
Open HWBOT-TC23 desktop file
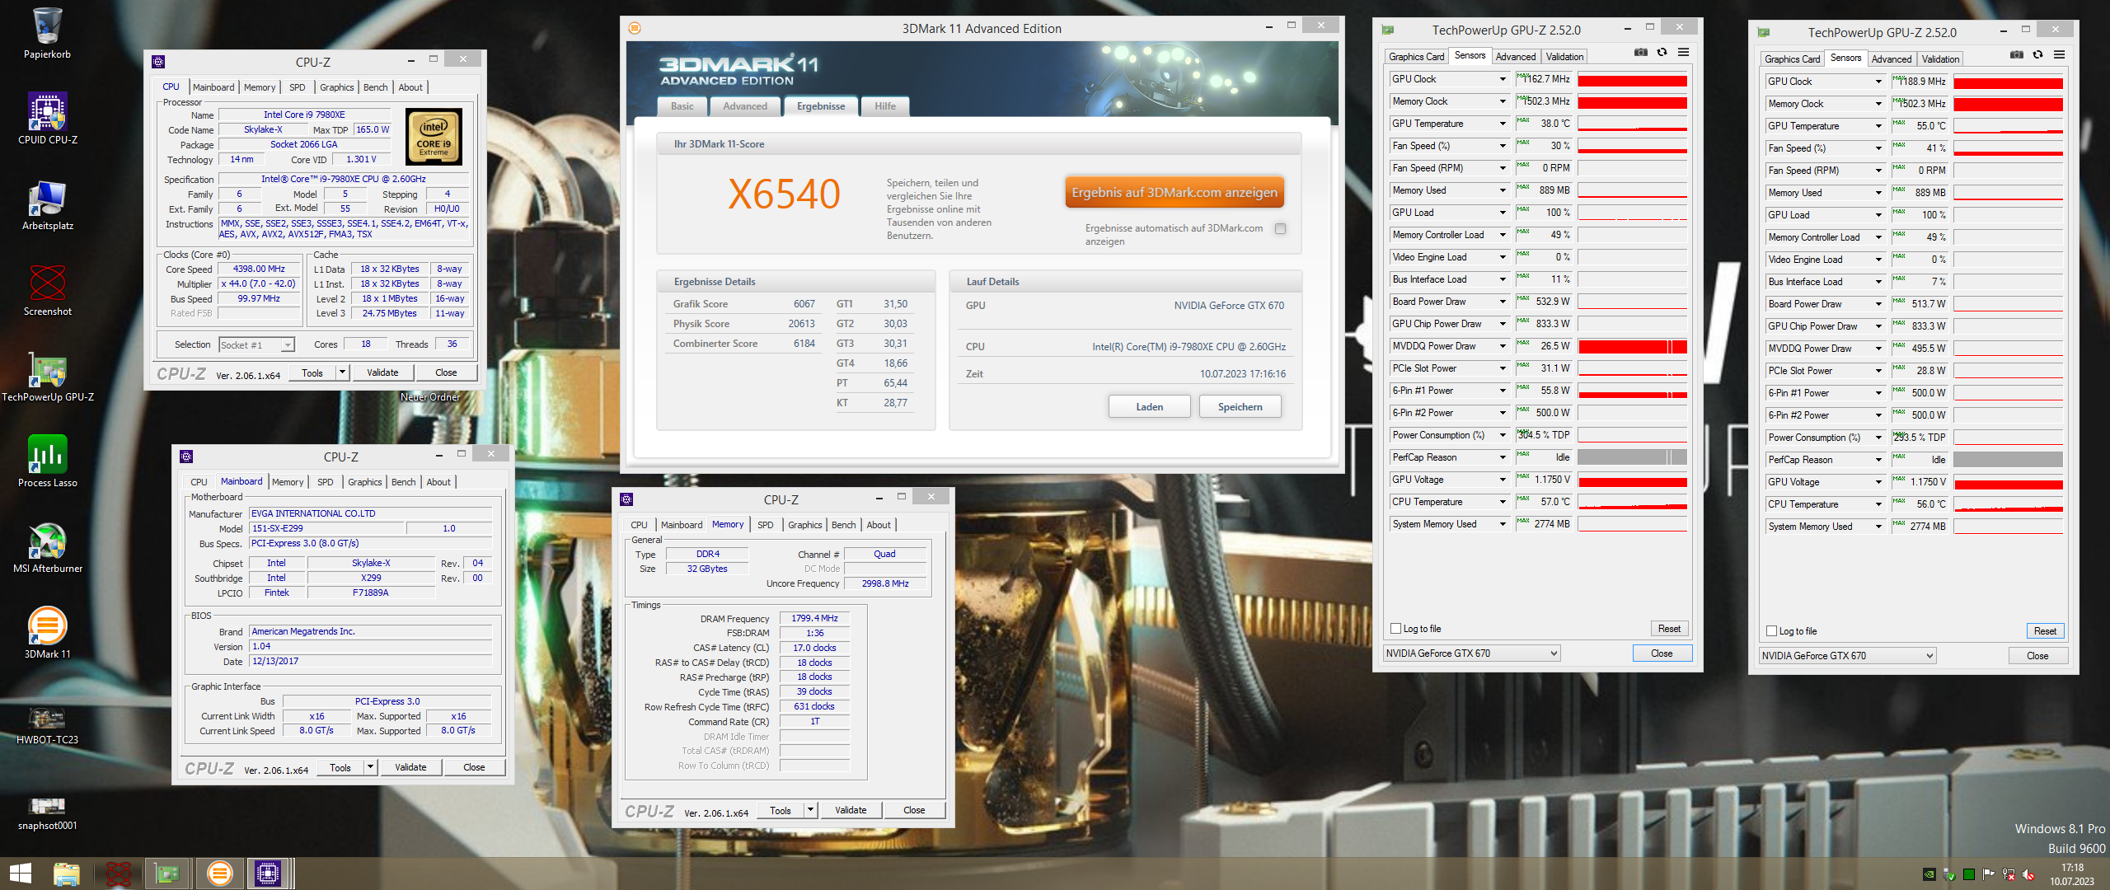[x=47, y=724]
